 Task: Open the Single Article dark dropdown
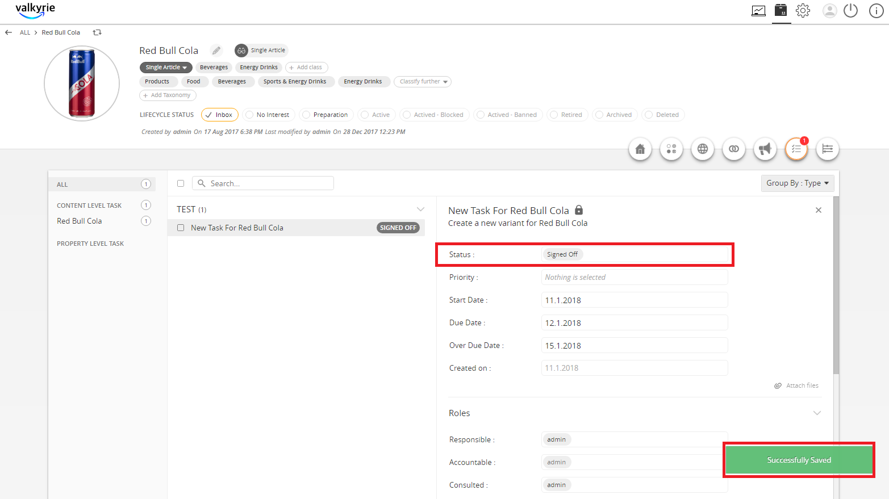(x=166, y=67)
